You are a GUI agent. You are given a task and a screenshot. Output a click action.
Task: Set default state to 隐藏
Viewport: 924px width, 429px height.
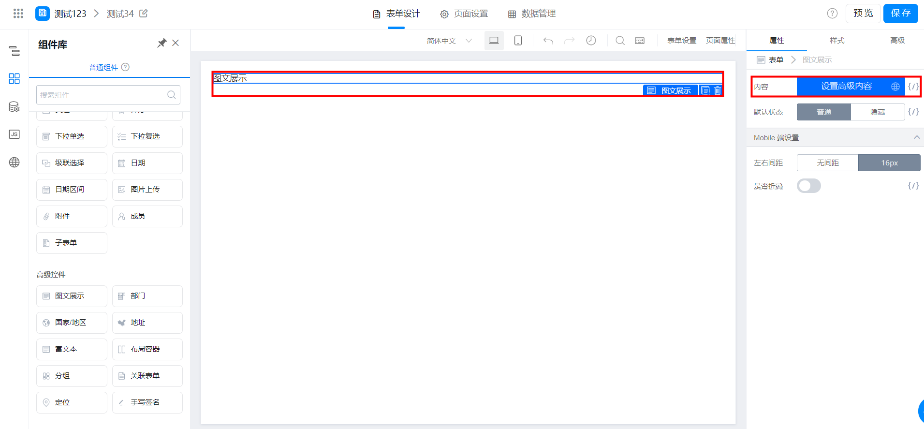click(878, 112)
